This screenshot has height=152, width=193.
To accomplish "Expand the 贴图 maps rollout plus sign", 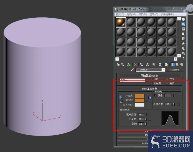I will pos(119,139).
